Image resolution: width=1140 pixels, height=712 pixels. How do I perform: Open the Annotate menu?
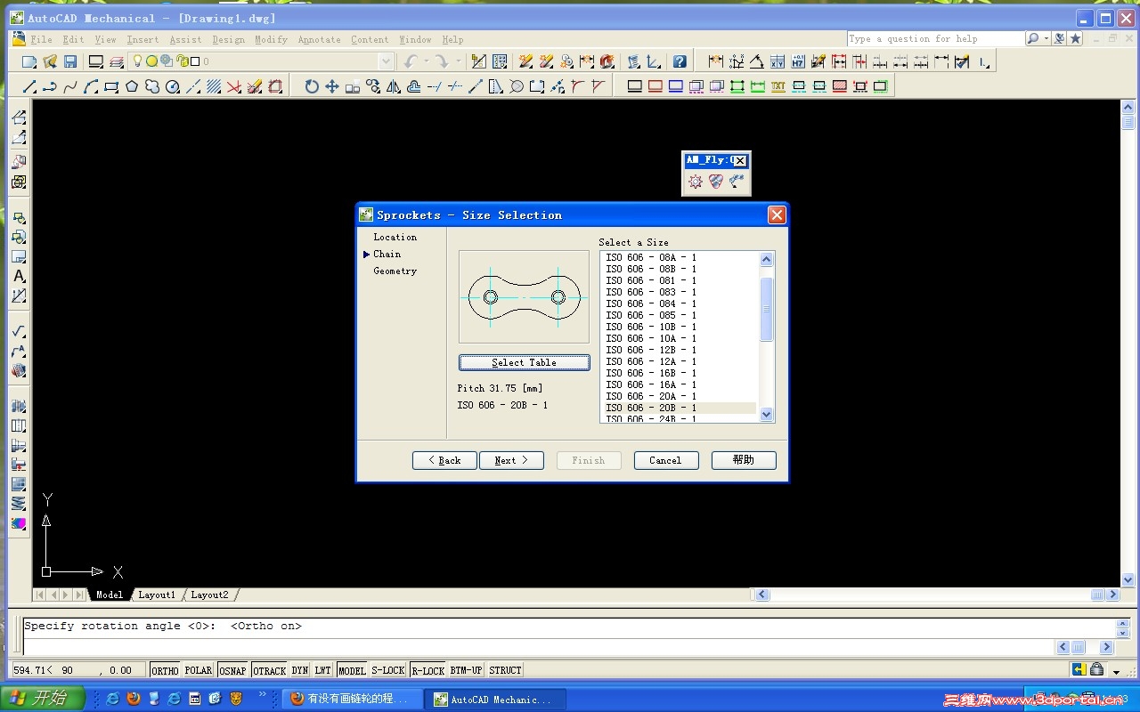coord(320,39)
